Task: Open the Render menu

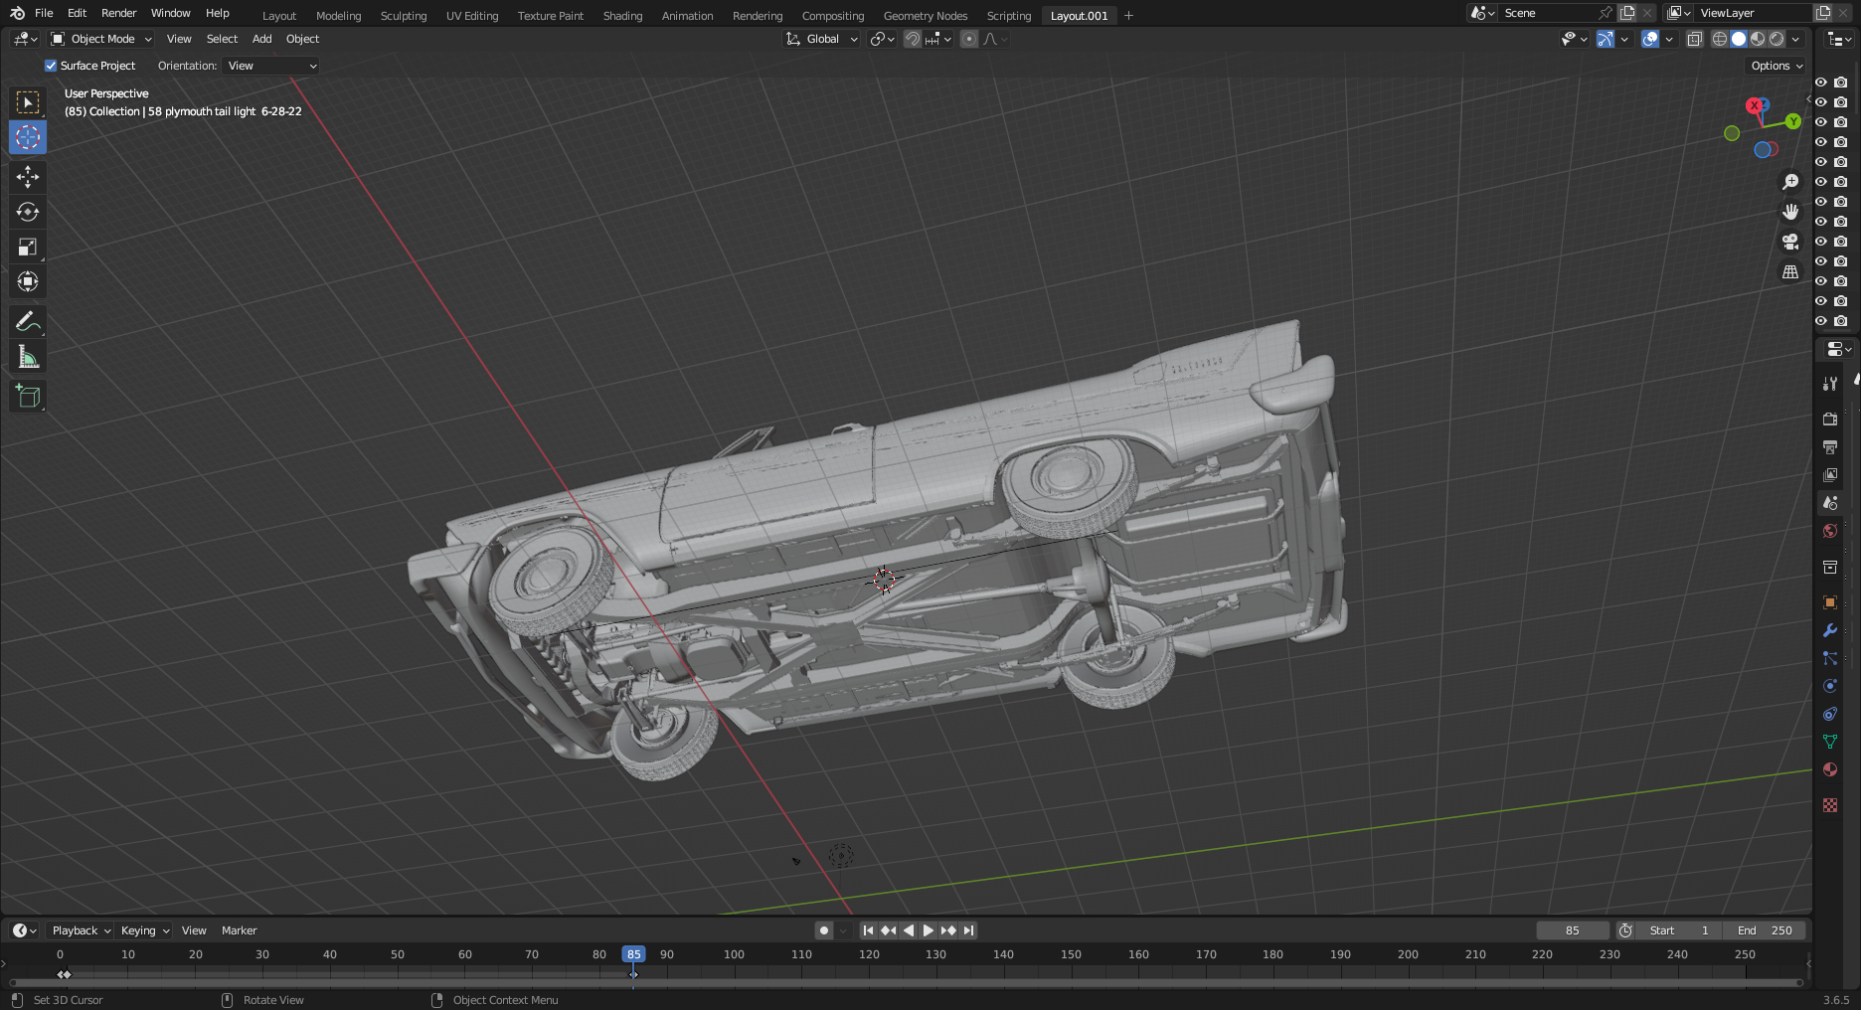Action: 118,13
